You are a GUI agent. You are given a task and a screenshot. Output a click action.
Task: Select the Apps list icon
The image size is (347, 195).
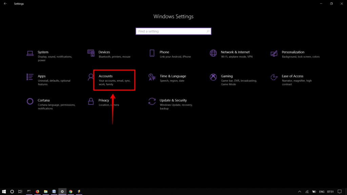(x=30, y=77)
